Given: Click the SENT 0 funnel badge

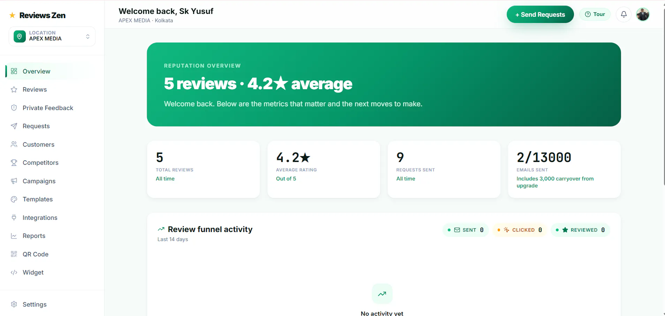Looking at the screenshot, I should pos(466,230).
